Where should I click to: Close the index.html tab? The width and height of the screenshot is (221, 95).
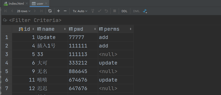27,4
